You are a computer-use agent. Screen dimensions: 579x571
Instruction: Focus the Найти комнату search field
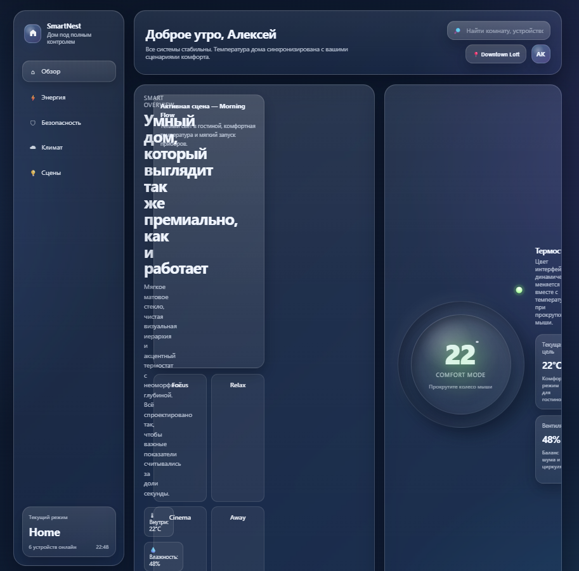498,30
